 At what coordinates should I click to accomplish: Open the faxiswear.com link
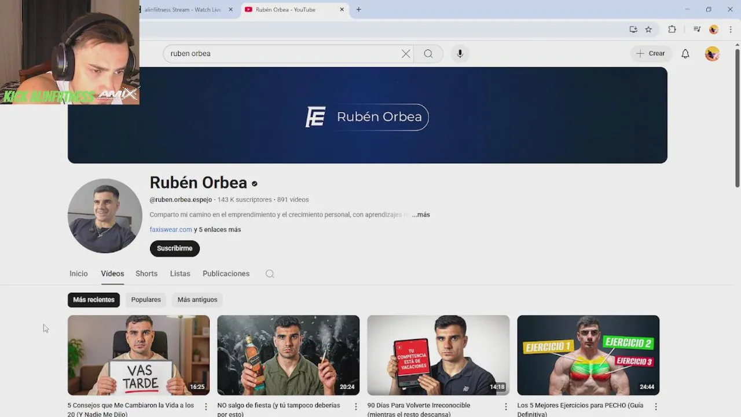click(x=171, y=229)
